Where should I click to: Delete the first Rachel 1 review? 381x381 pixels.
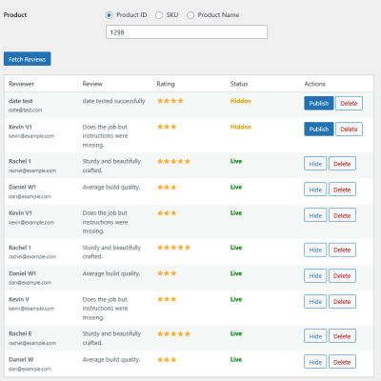[x=342, y=164]
